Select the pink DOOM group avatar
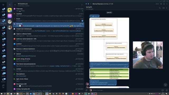Viewport: 169px width, 95px height. coord(10,16)
